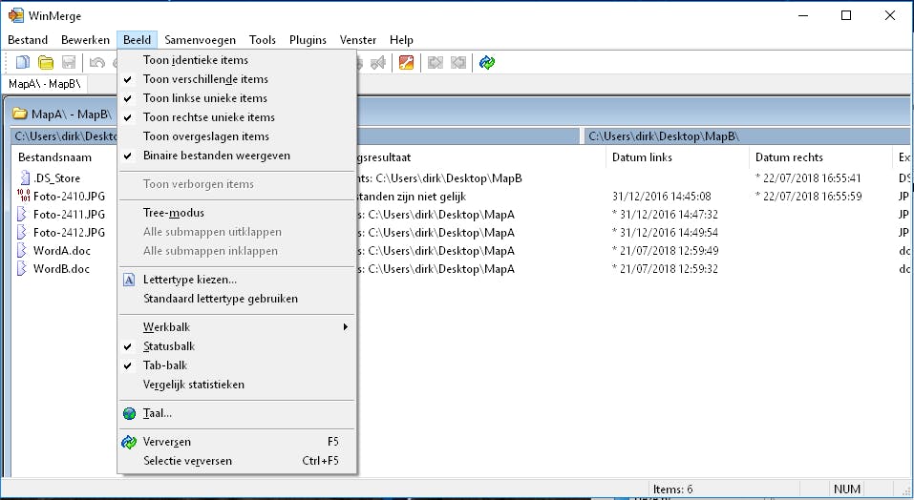
Task: Click the Copy to right toolbar icon
Action: 435,62
